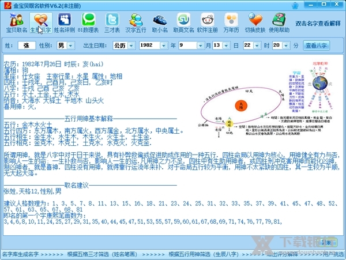Open 使用帮助 help
Image resolution: width=346 pixels, height=260 pixels.
280,22
